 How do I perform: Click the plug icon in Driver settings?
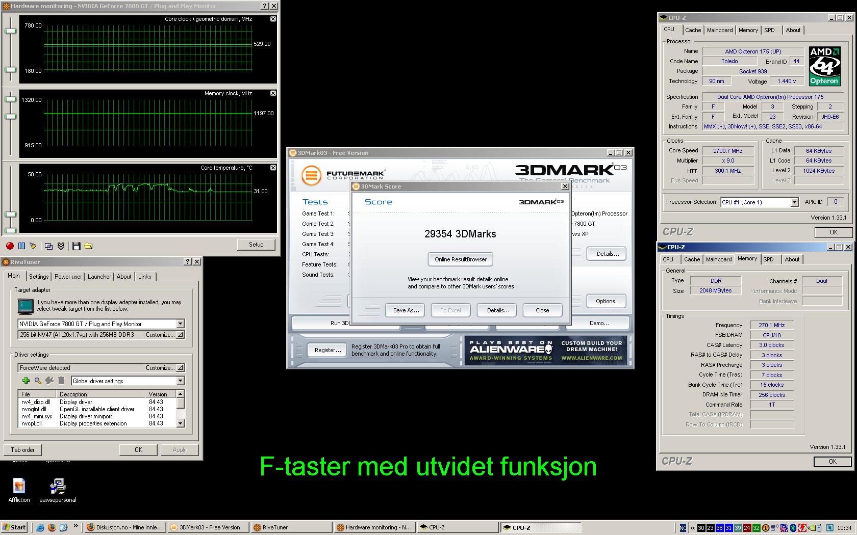point(49,381)
